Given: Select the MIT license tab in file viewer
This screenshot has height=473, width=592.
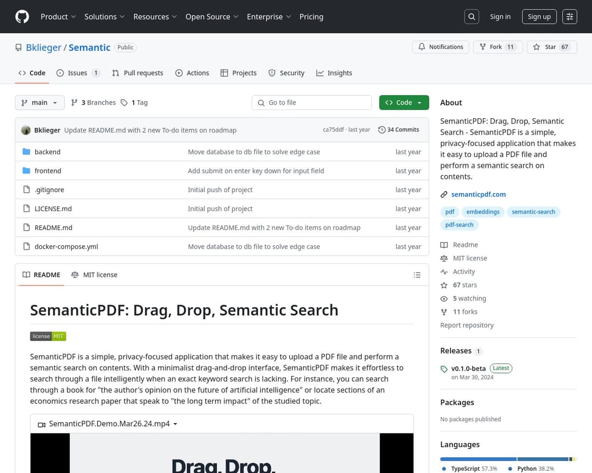Looking at the screenshot, I should point(94,275).
